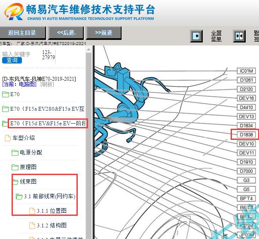This screenshot has height=239, width=259.
Task: Click the D4410 connector label
Action: tap(246, 107)
